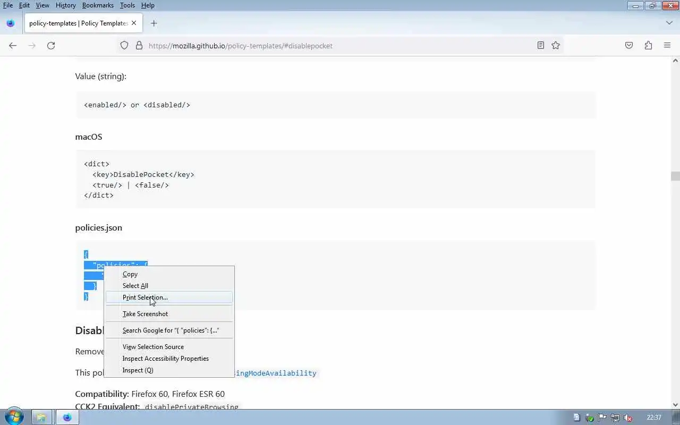This screenshot has height=425, width=680.
Task: Show site security padlock information
Action: coord(139,46)
